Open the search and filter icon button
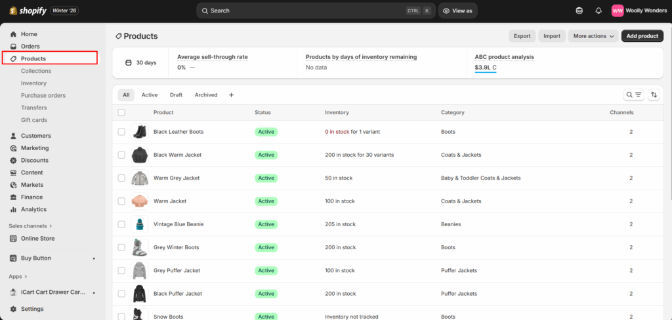The width and height of the screenshot is (672, 320). click(x=633, y=95)
